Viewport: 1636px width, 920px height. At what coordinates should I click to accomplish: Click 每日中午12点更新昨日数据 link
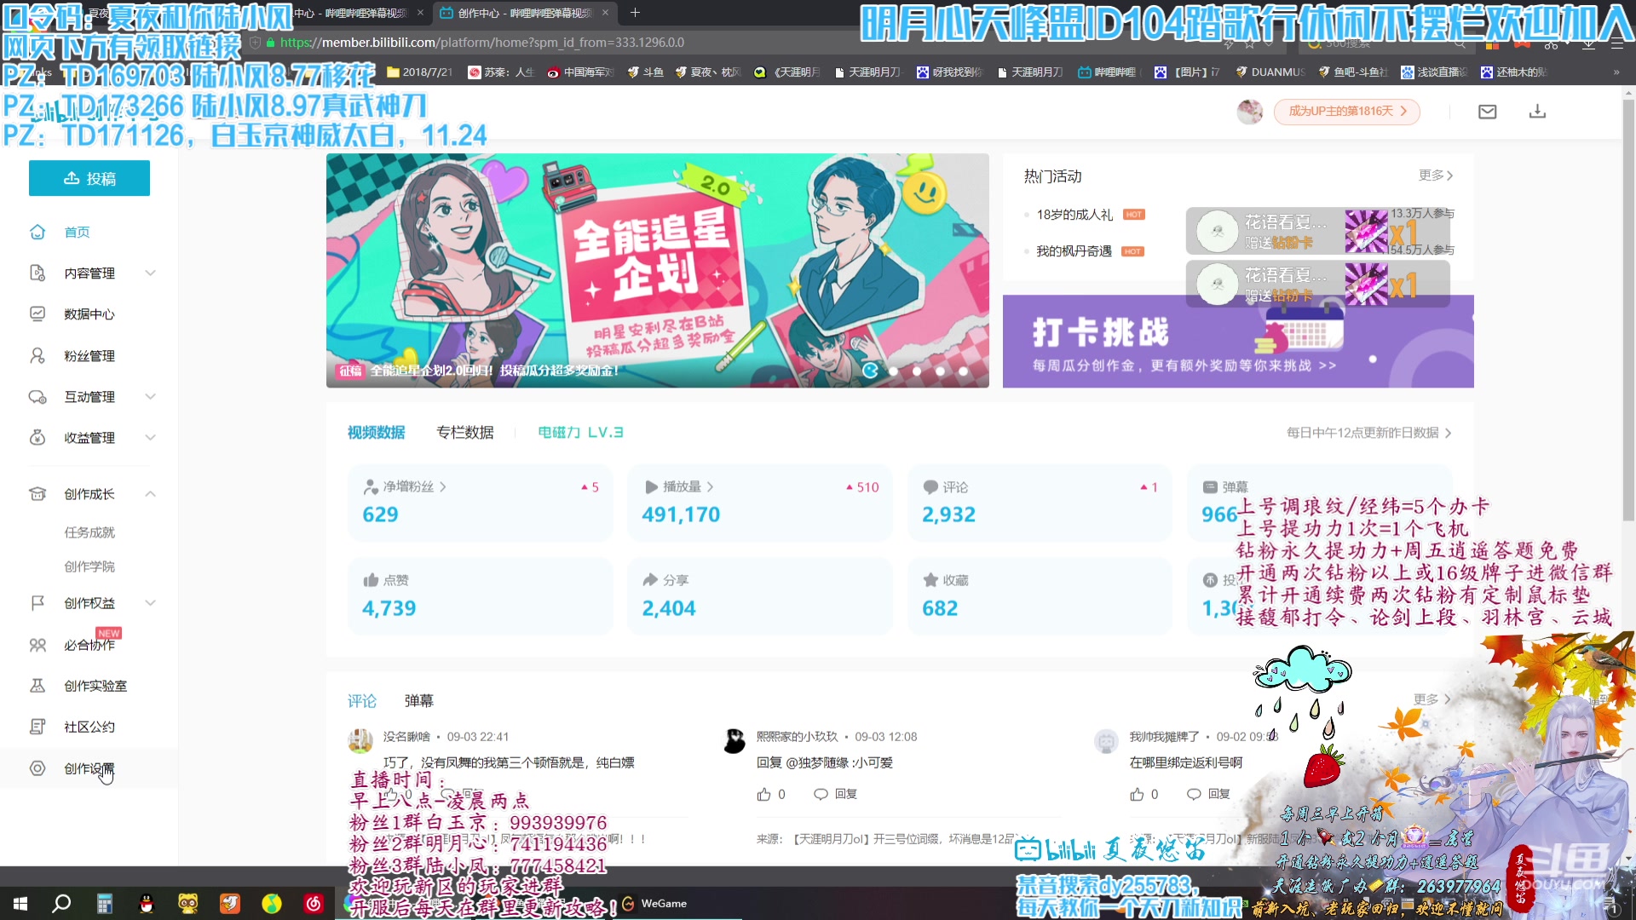(1368, 433)
